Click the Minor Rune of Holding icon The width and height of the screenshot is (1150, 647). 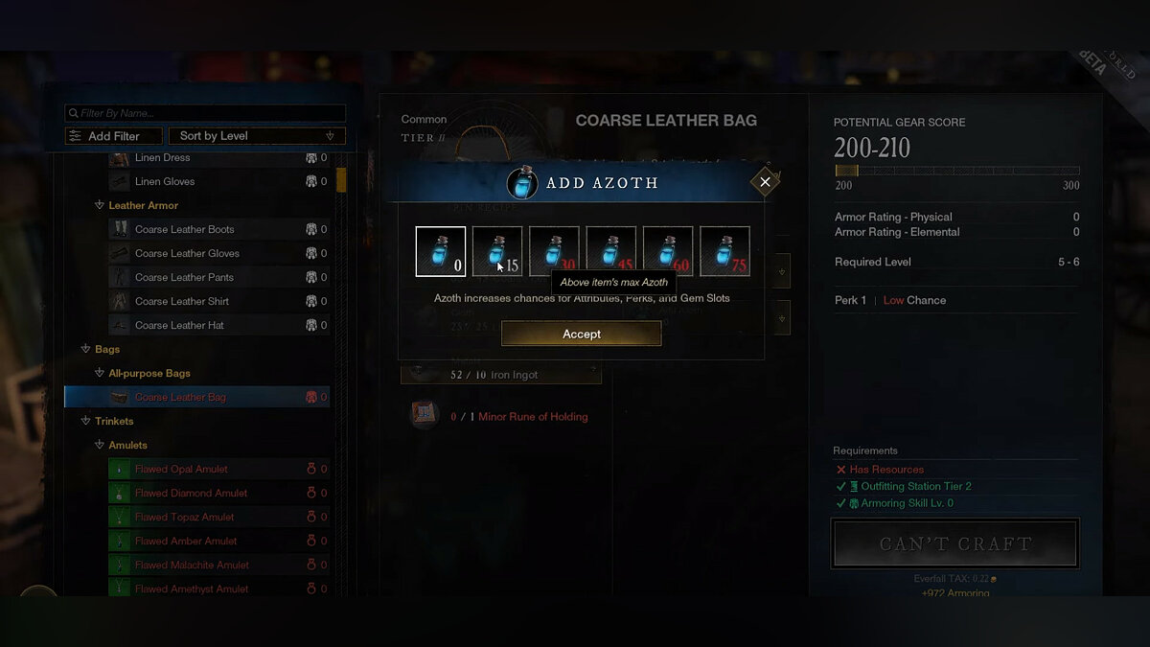coord(425,415)
